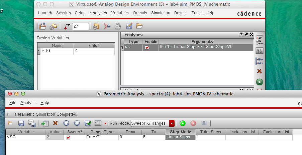Open the Simulation menu
302x155 pixels.
pos(161,13)
